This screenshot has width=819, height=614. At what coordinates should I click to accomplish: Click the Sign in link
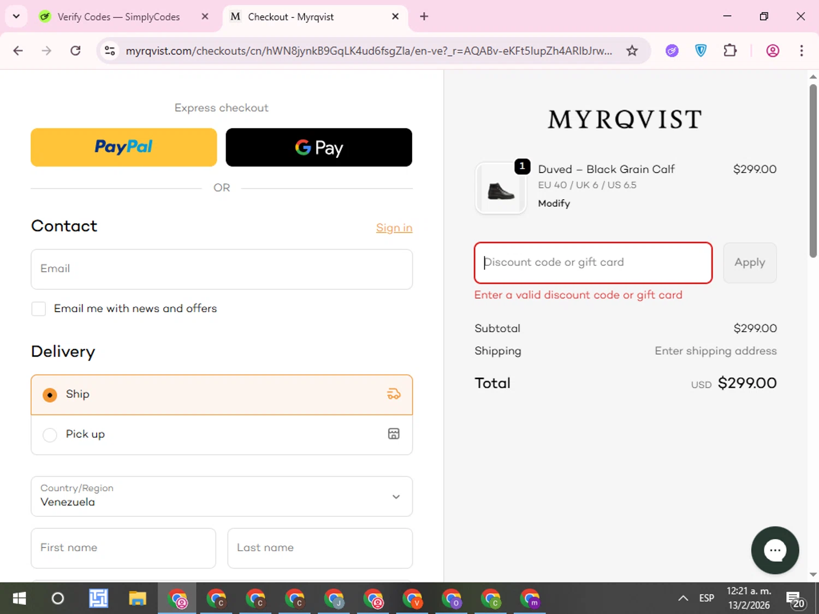[394, 228]
